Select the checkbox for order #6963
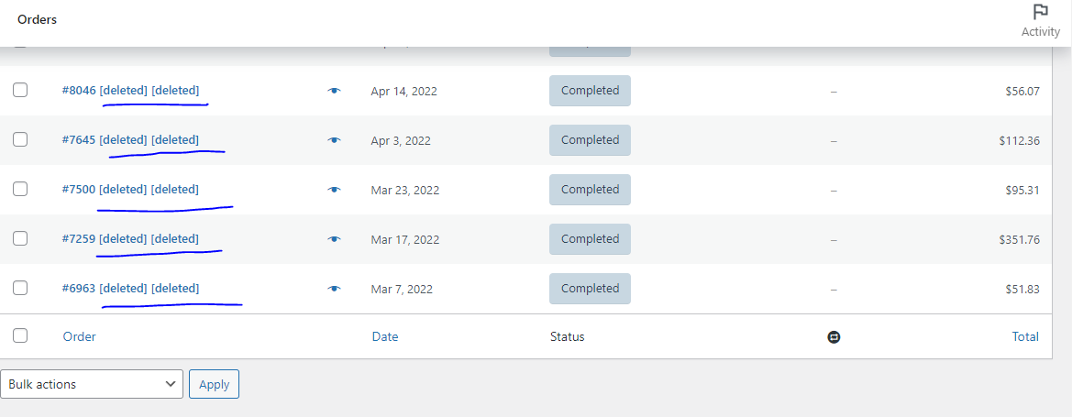 (x=20, y=288)
